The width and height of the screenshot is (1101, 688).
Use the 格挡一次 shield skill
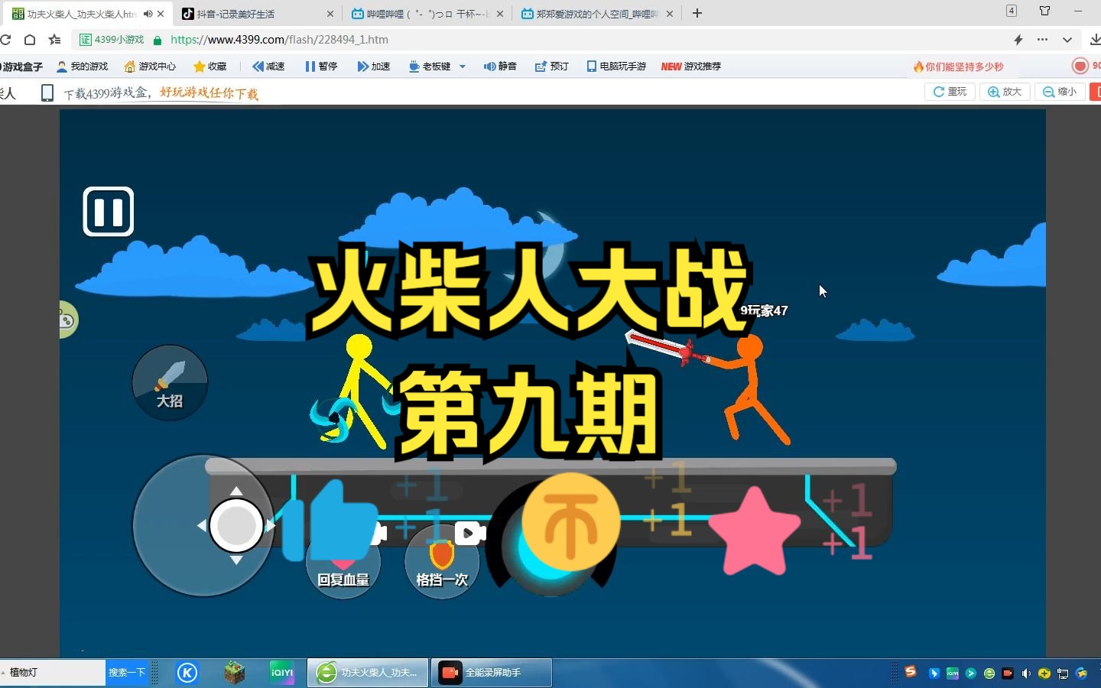441,562
